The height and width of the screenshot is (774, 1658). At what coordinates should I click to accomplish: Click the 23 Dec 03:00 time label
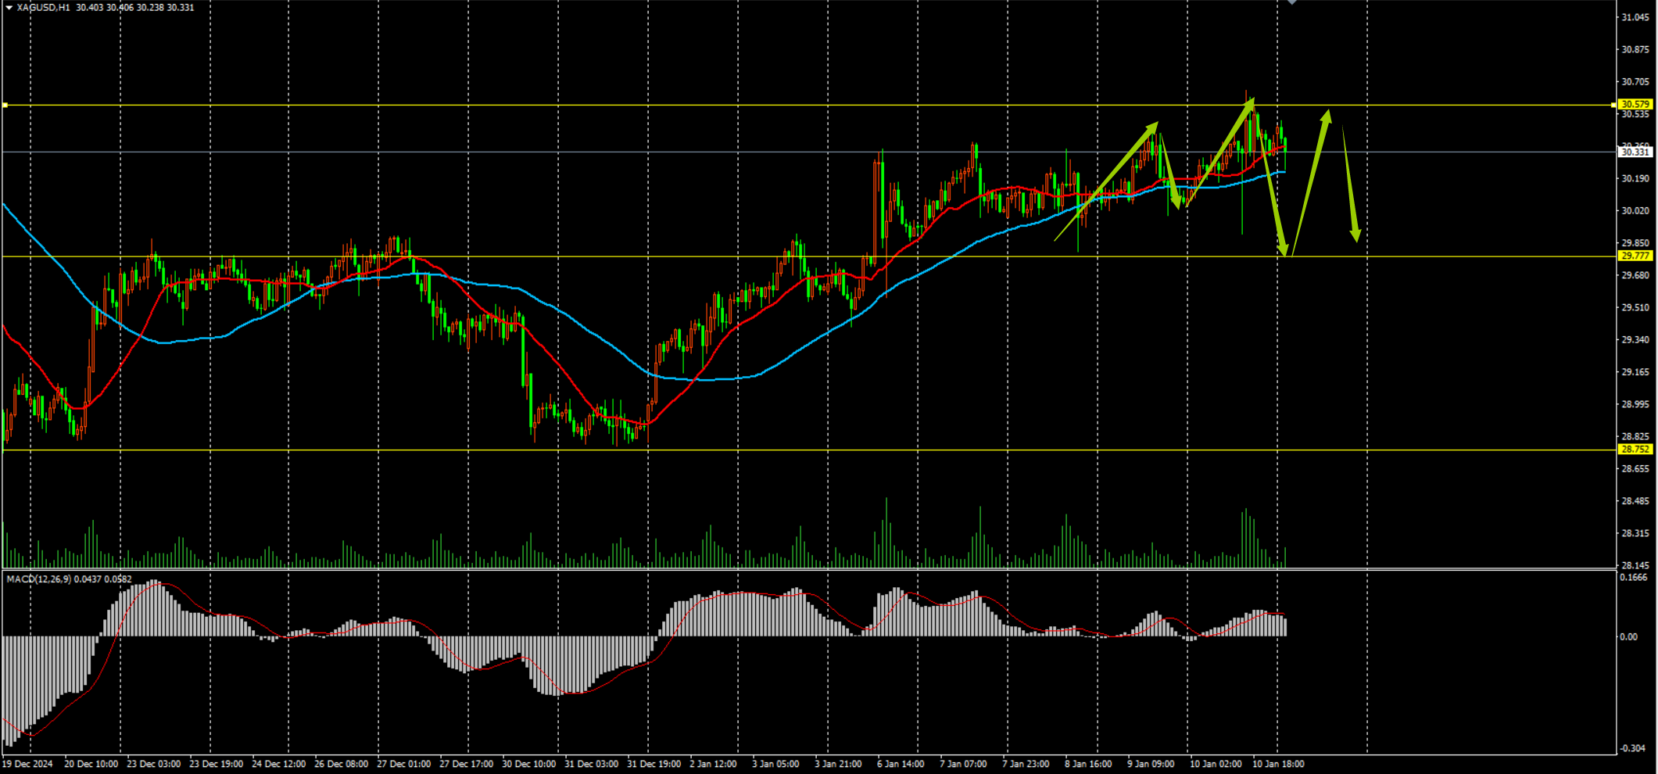coord(153,764)
